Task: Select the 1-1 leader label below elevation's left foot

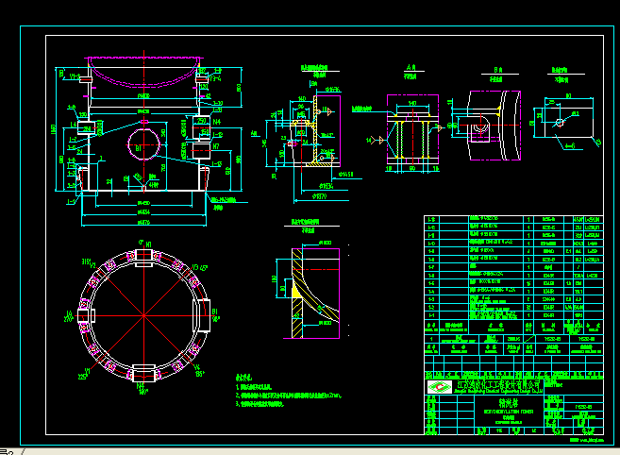Action: coord(71,202)
